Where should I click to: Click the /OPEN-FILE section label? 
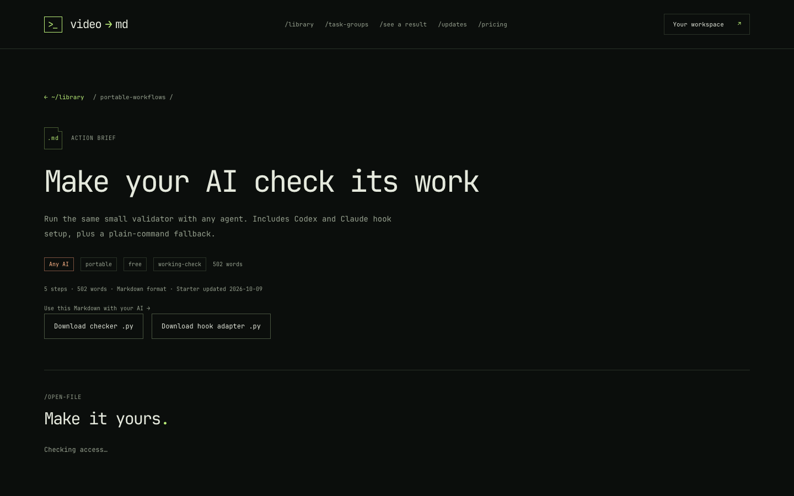[63, 397]
